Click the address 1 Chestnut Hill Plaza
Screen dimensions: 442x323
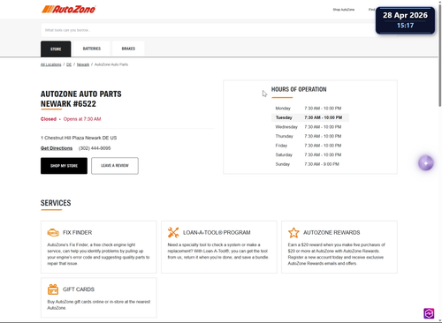click(79, 138)
